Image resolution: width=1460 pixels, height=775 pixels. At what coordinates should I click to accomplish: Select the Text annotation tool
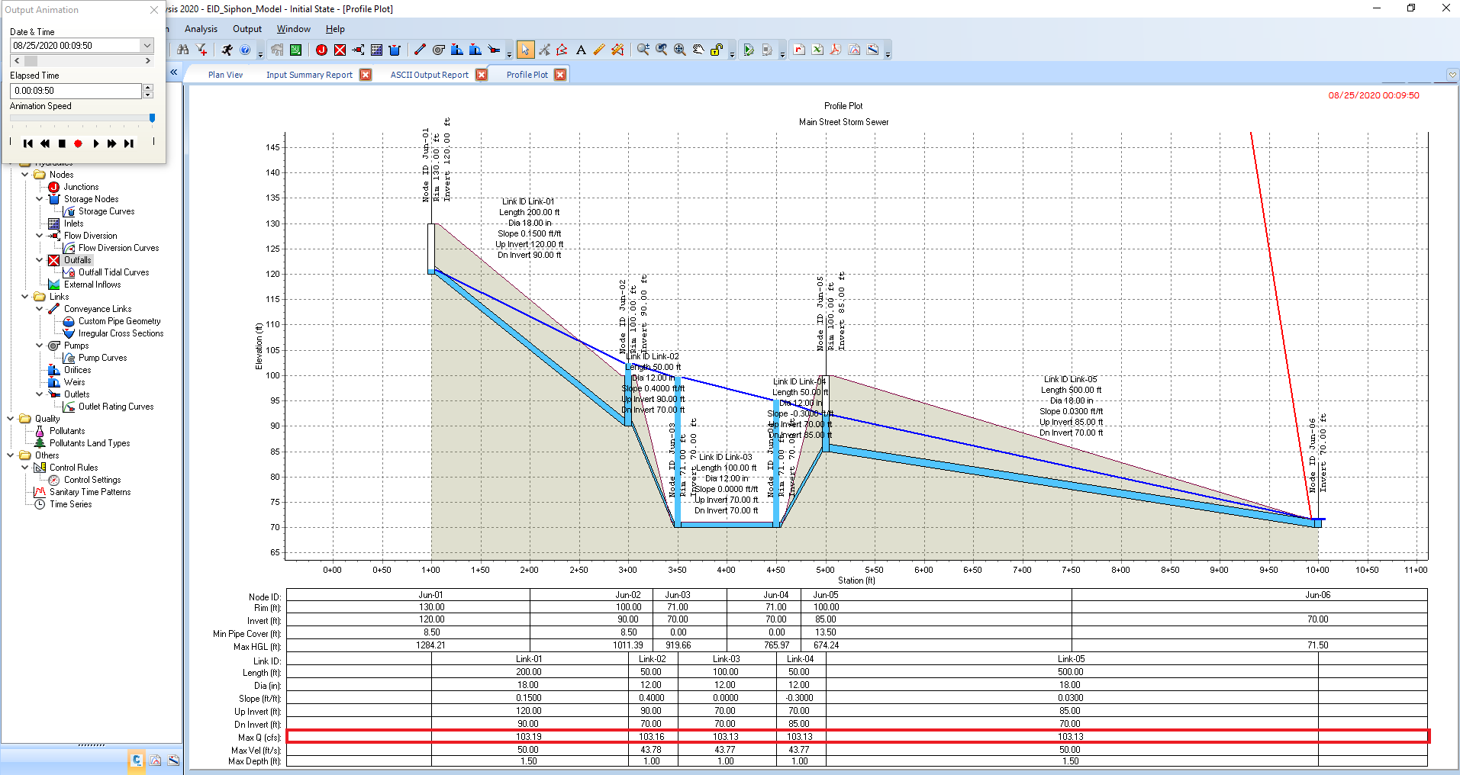click(581, 50)
